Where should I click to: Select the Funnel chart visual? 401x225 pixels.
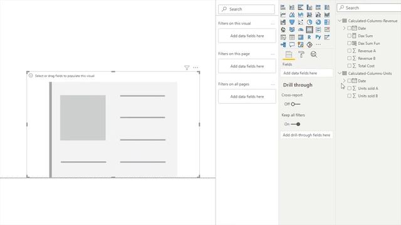(292, 22)
